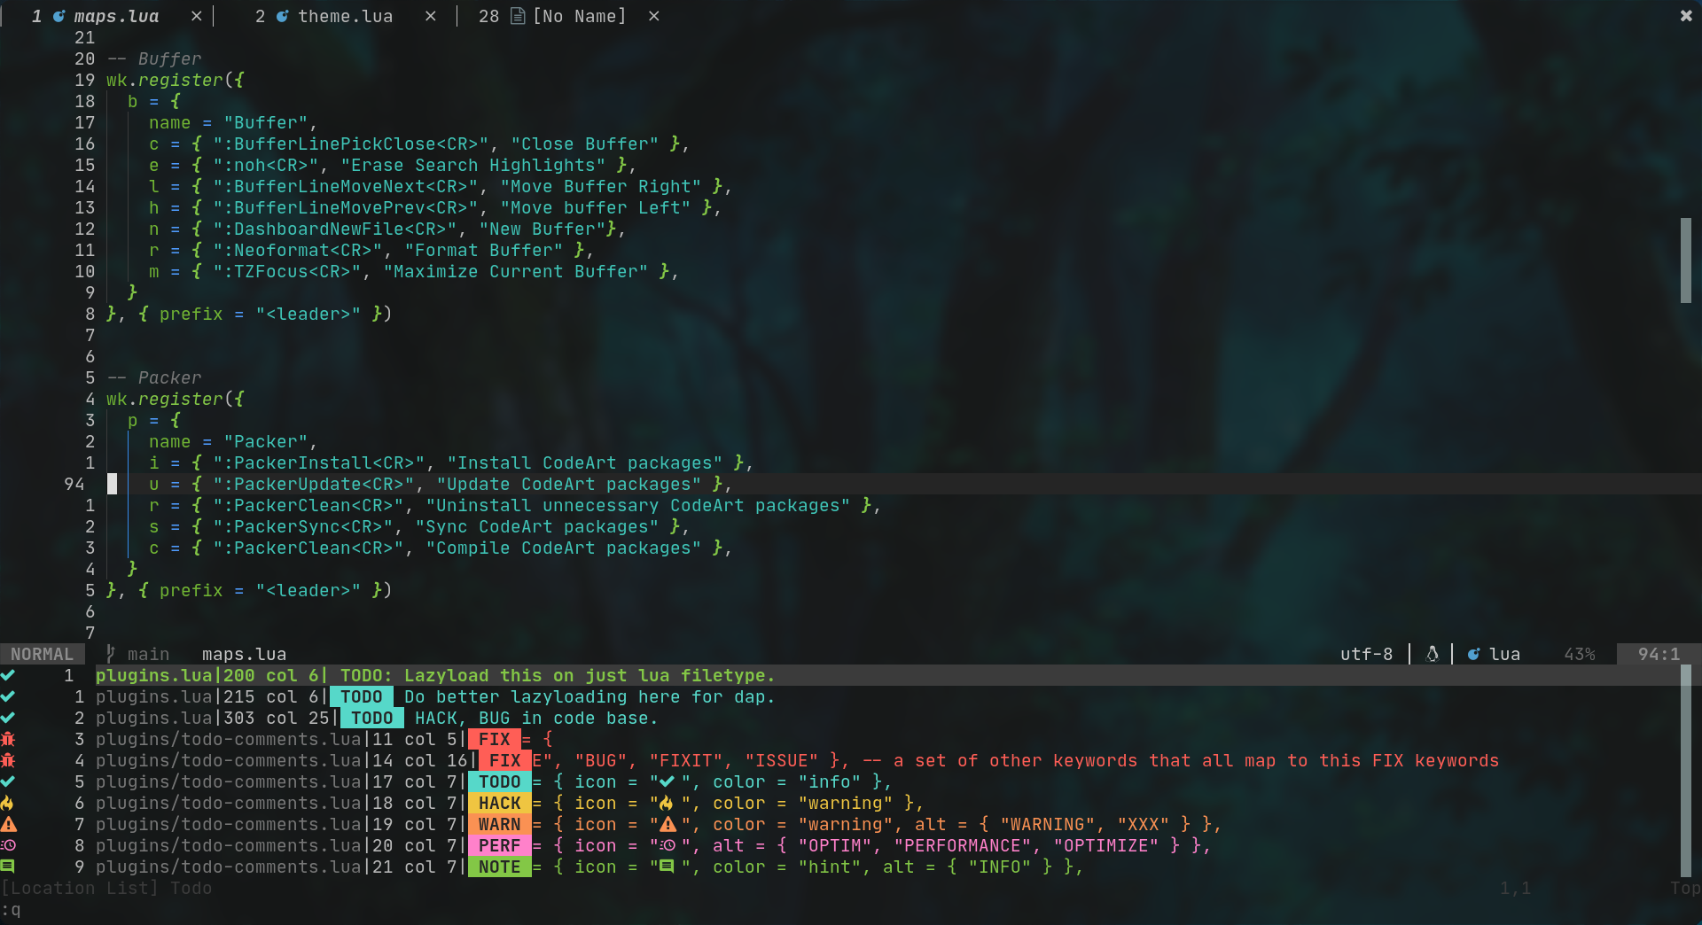1702x925 pixels.
Task: Click the [Location List] Todo title
Action: click(x=106, y=888)
